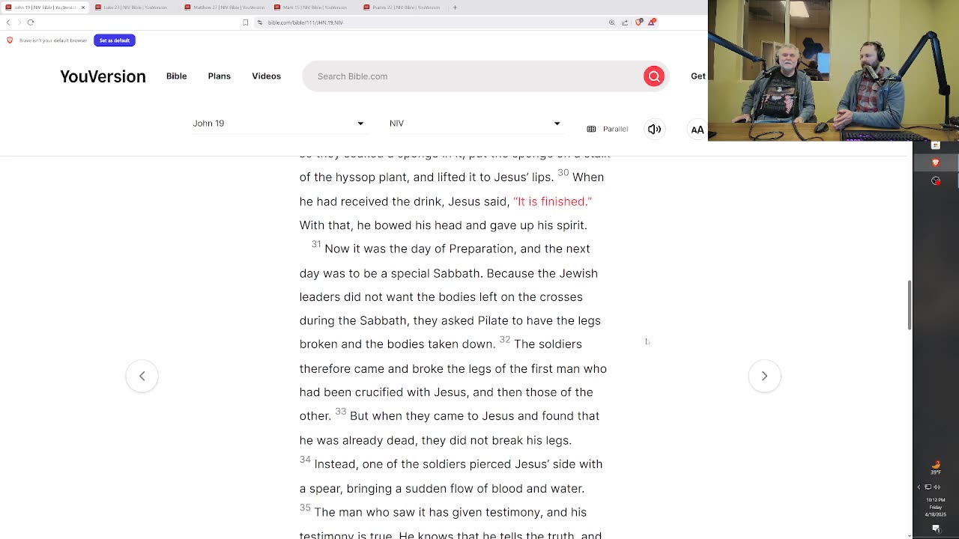Open the Brave Shields icon
Screen dimensions: 959x539
tap(639, 22)
